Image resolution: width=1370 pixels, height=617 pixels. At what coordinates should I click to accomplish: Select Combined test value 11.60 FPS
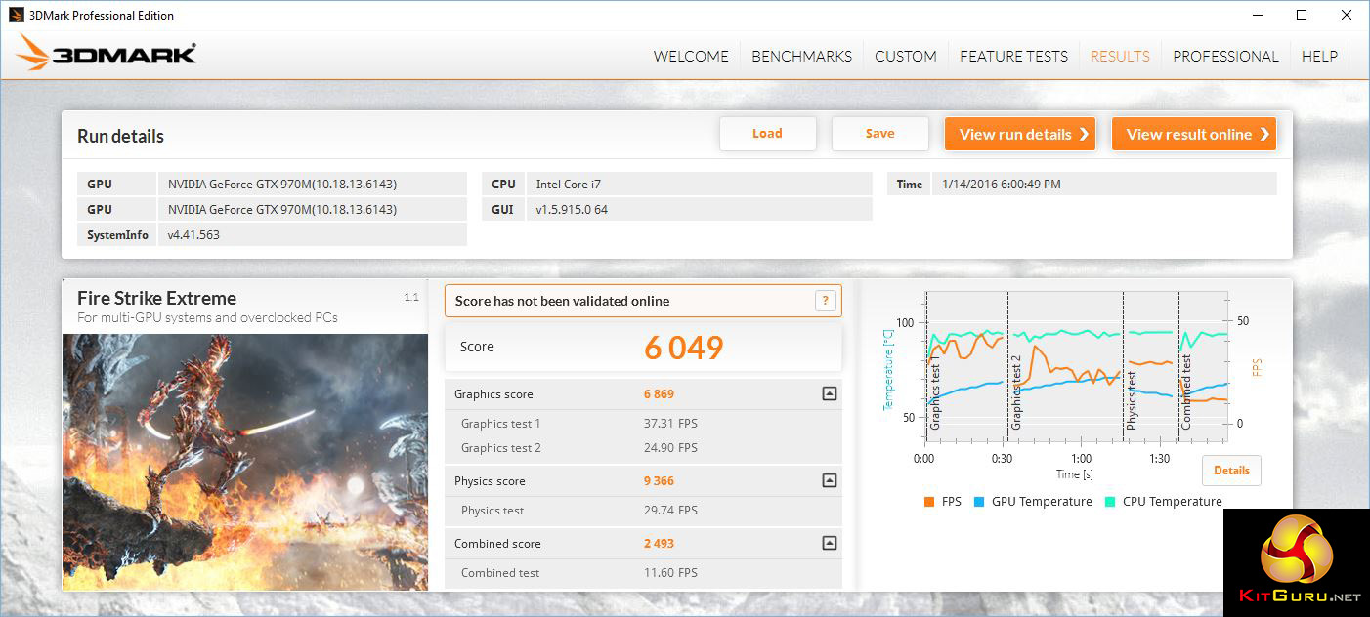(x=670, y=573)
